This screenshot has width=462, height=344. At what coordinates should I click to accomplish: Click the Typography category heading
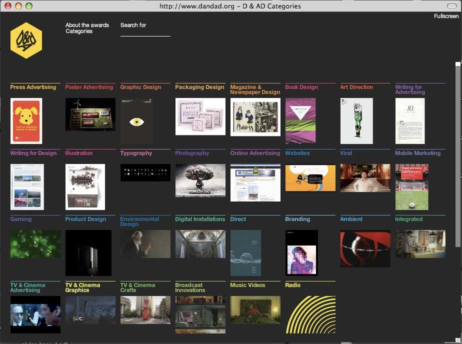(x=136, y=153)
